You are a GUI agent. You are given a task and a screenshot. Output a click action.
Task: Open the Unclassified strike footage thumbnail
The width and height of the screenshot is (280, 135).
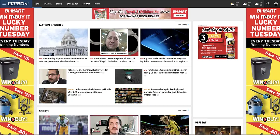[129, 76]
